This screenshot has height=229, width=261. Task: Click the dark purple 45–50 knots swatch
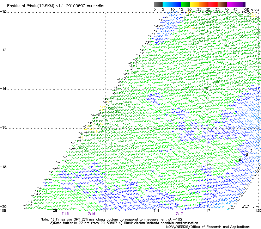tap(241, 4)
